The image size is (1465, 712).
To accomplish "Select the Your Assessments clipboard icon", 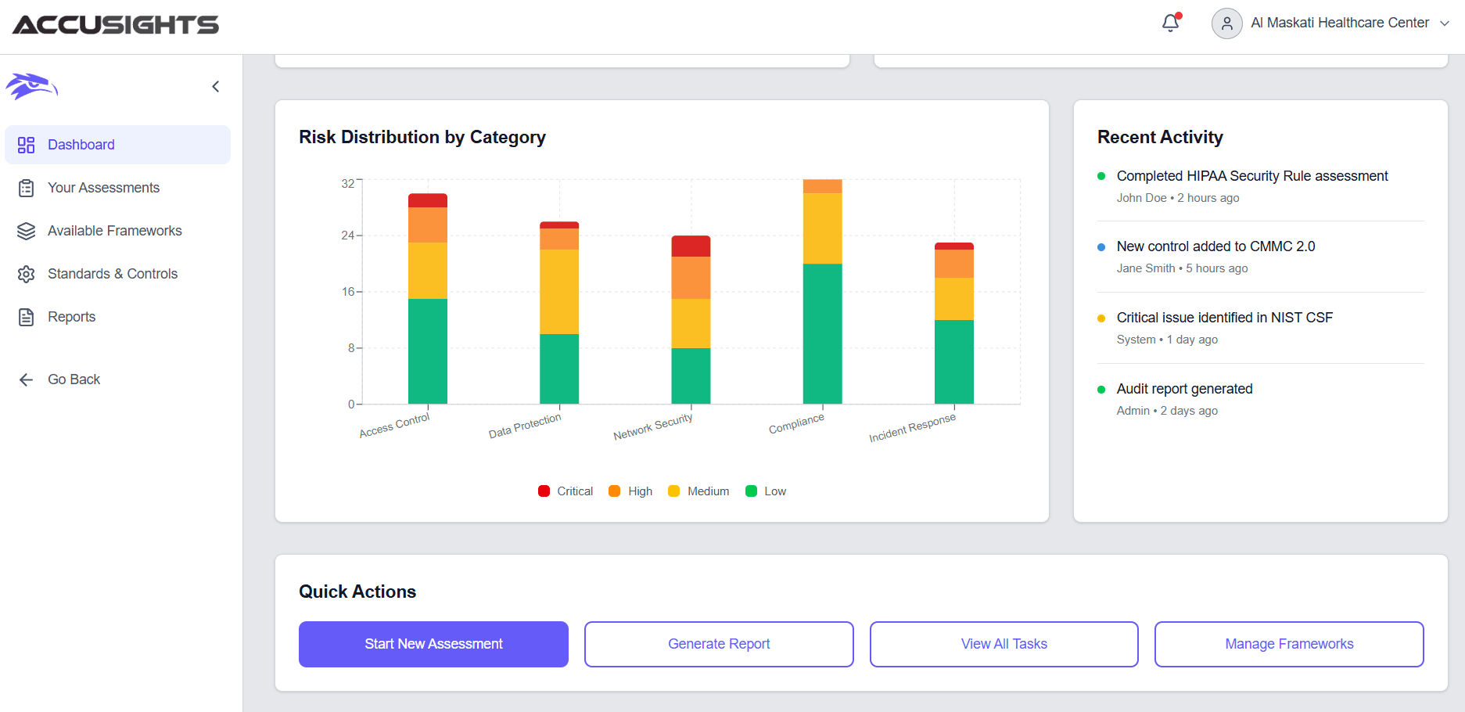I will point(26,187).
